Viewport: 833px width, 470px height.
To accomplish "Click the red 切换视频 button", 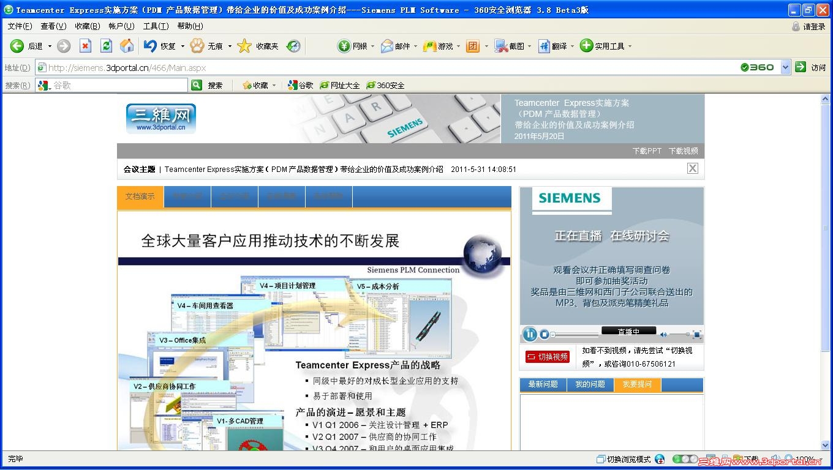I will point(548,357).
